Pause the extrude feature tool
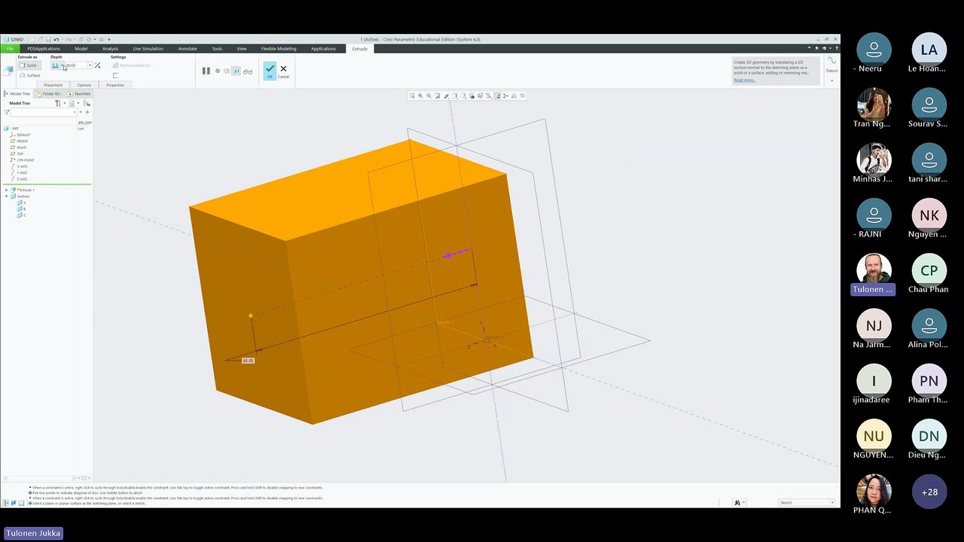Screen dimensions: 964x542 (206, 71)
